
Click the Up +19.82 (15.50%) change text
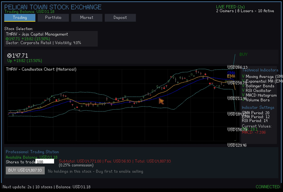click(x=25, y=61)
